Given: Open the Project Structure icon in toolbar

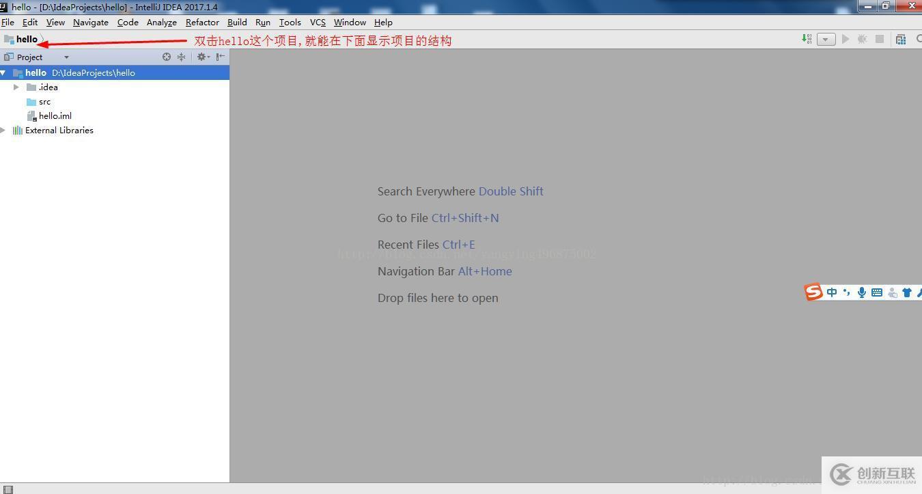Looking at the screenshot, I should [901, 39].
